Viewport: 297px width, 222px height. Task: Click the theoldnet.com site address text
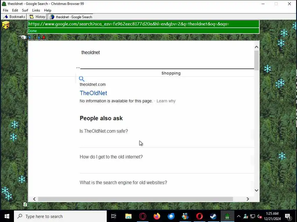tap(93, 84)
